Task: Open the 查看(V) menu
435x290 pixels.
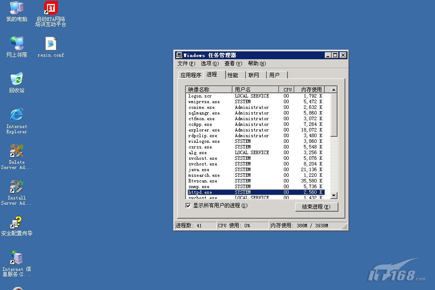Action: pyautogui.click(x=233, y=64)
